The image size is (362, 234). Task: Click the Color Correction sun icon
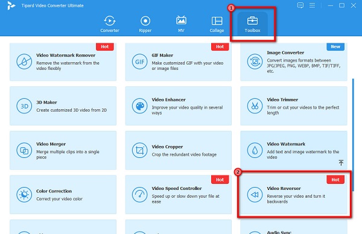tap(24, 195)
